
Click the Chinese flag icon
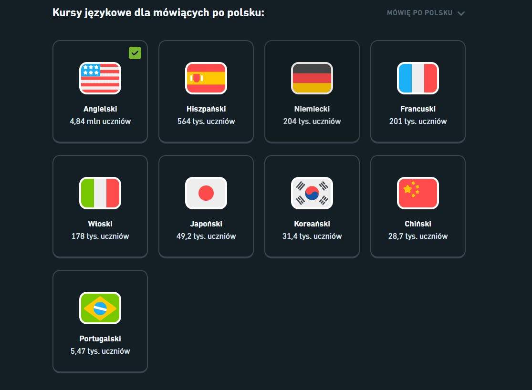click(418, 193)
